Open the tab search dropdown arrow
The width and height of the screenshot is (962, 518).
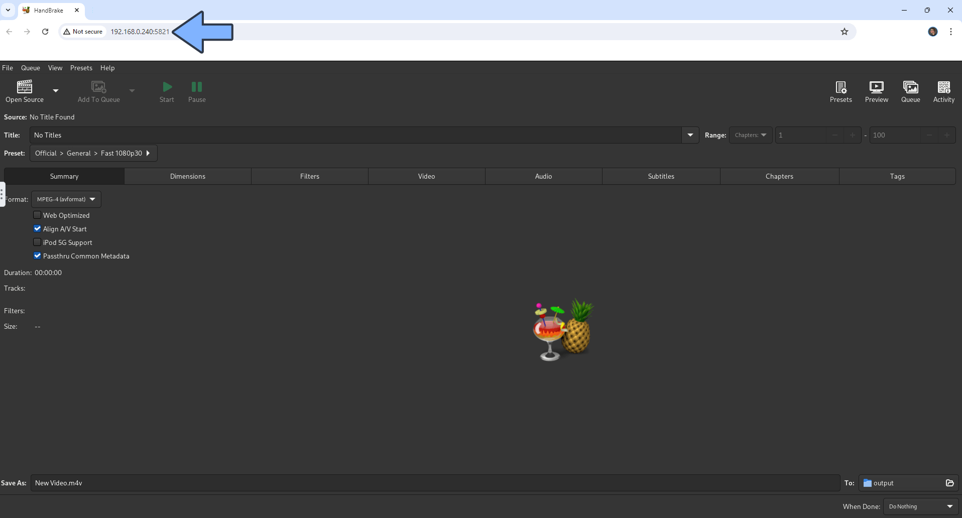pyautogui.click(x=8, y=10)
